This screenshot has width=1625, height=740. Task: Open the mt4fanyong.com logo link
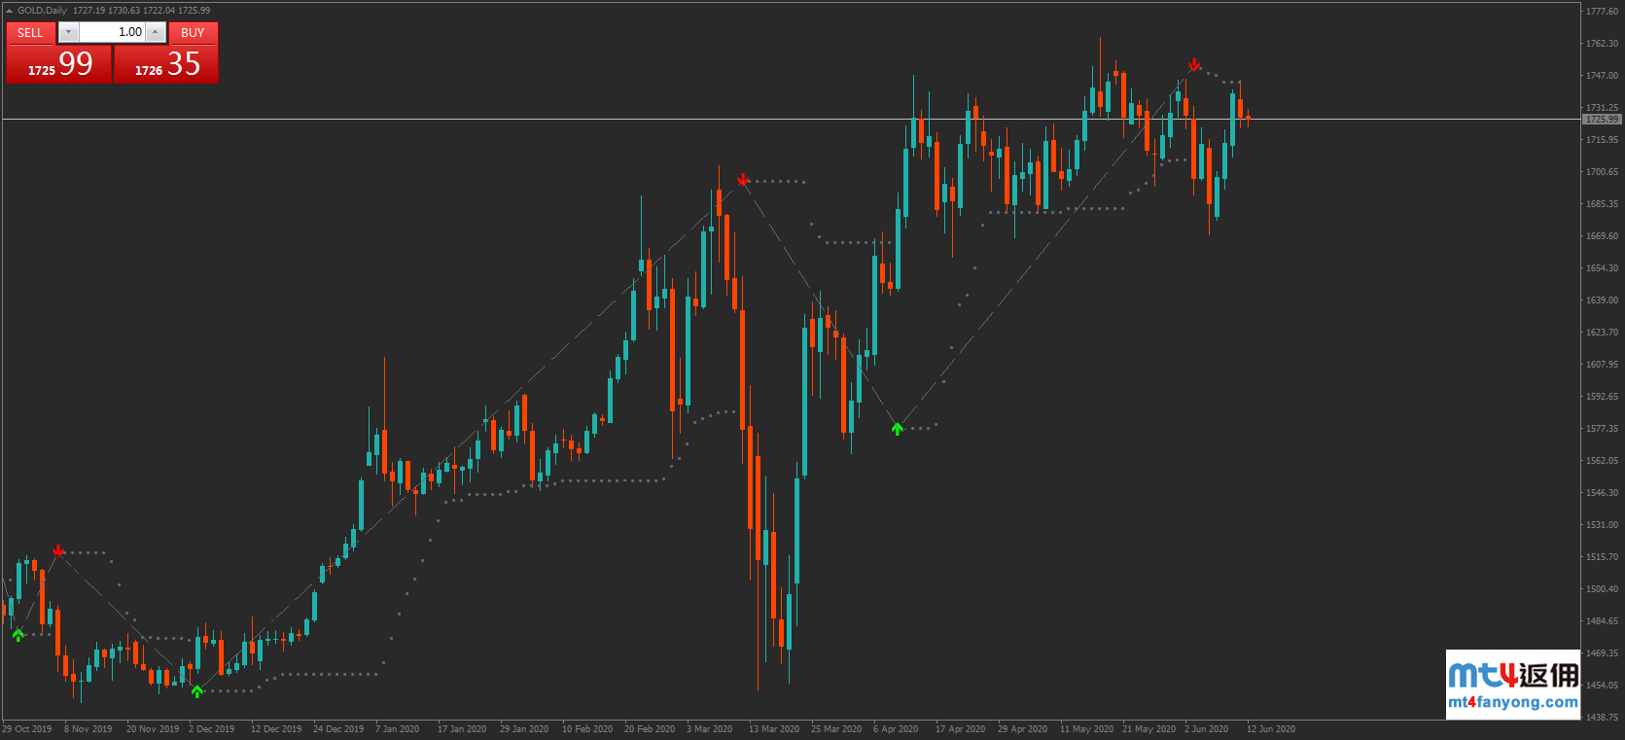coord(1512,686)
